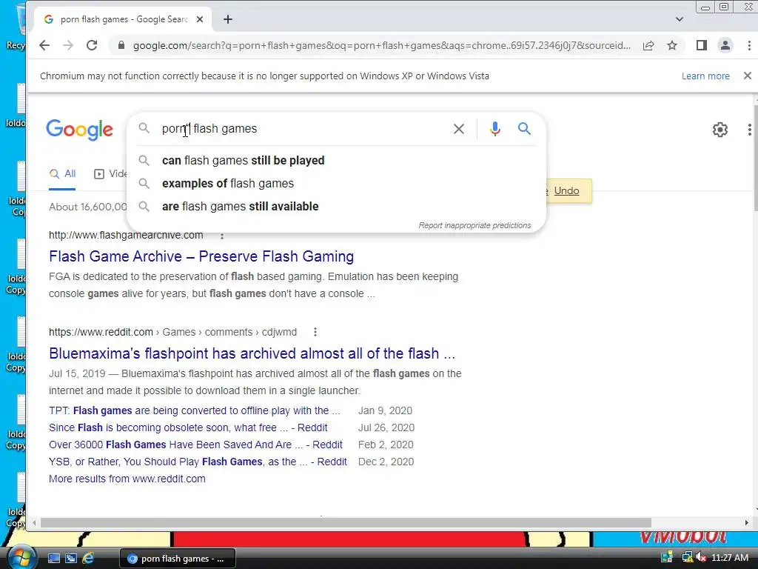The image size is (758, 569).
Task: Click Report inappropriate predictions
Action: tap(474, 225)
